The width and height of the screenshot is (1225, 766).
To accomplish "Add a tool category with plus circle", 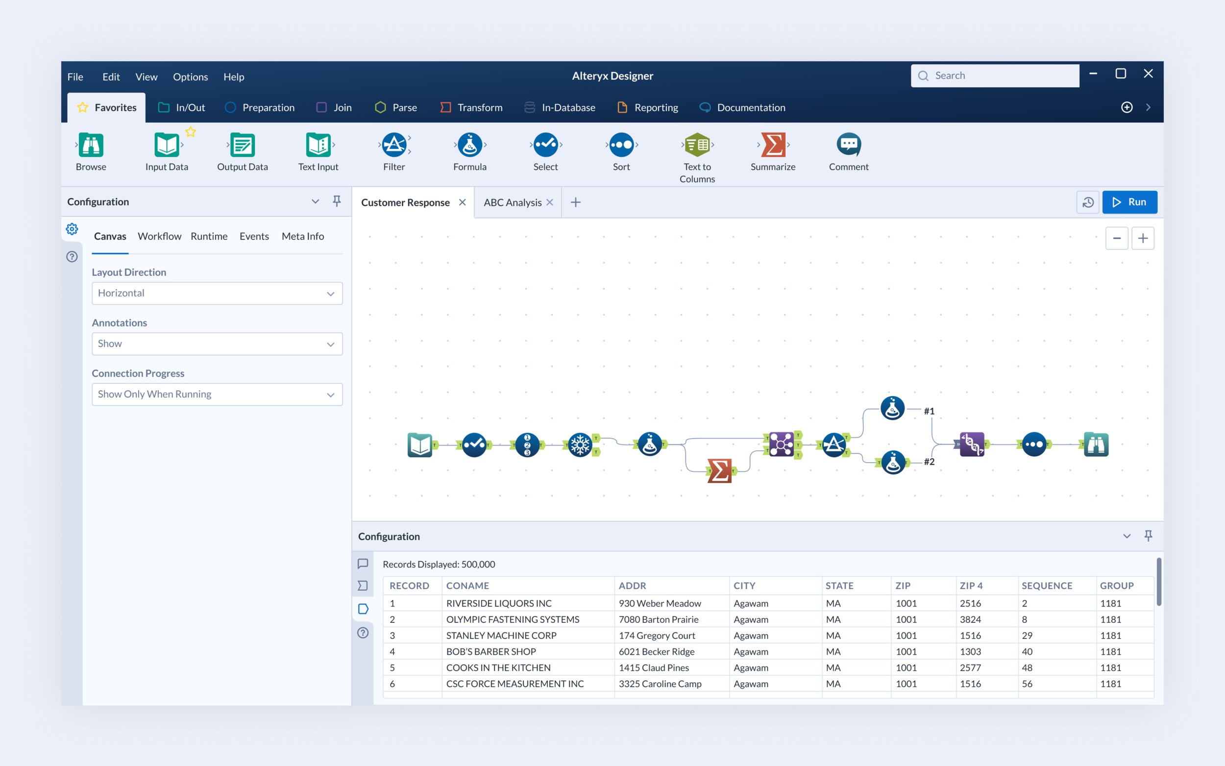I will pyautogui.click(x=1127, y=107).
